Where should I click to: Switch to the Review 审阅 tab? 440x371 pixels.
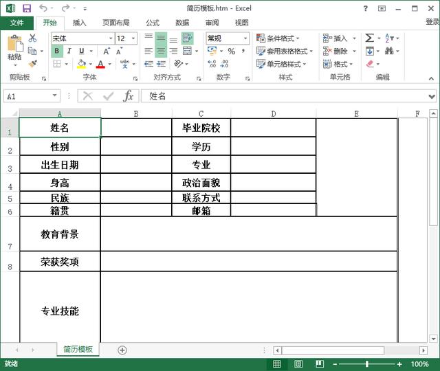pyautogui.click(x=212, y=23)
